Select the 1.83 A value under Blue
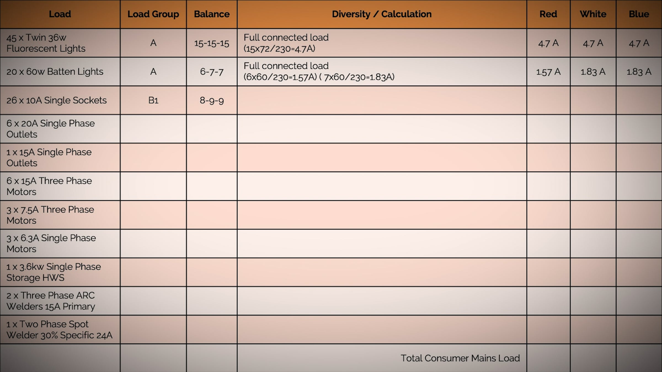 639,72
